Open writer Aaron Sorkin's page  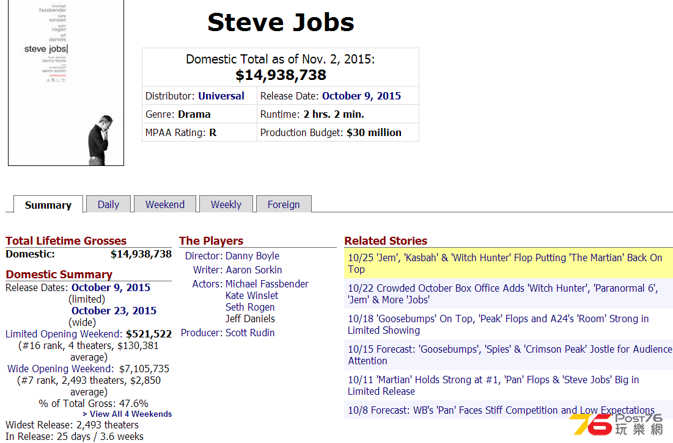pos(254,270)
